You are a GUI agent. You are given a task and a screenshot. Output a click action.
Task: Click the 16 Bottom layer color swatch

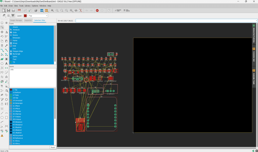(x=11, y=93)
